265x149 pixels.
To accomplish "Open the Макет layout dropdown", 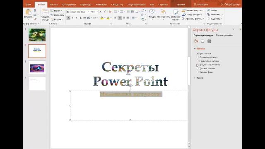I will [x=56, y=11].
